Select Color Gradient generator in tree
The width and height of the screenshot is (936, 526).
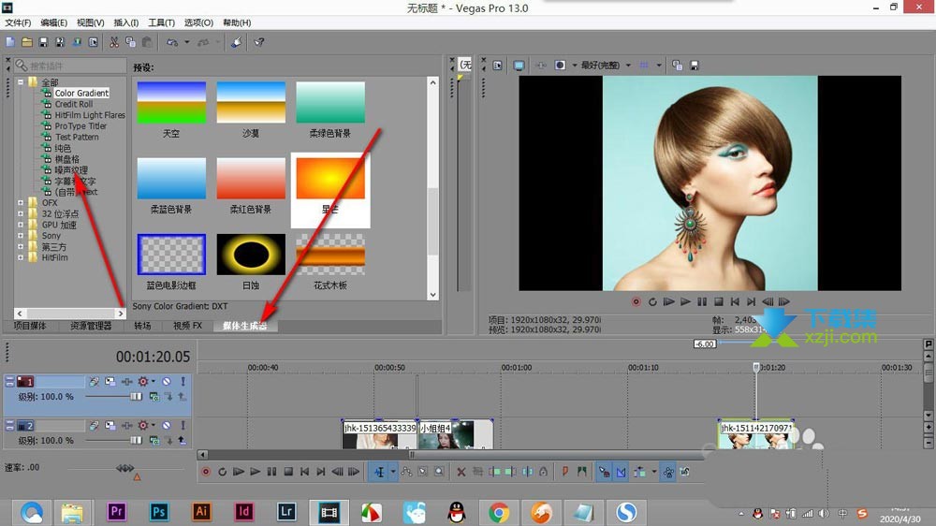pyautogui.click(x=81, y=94)
